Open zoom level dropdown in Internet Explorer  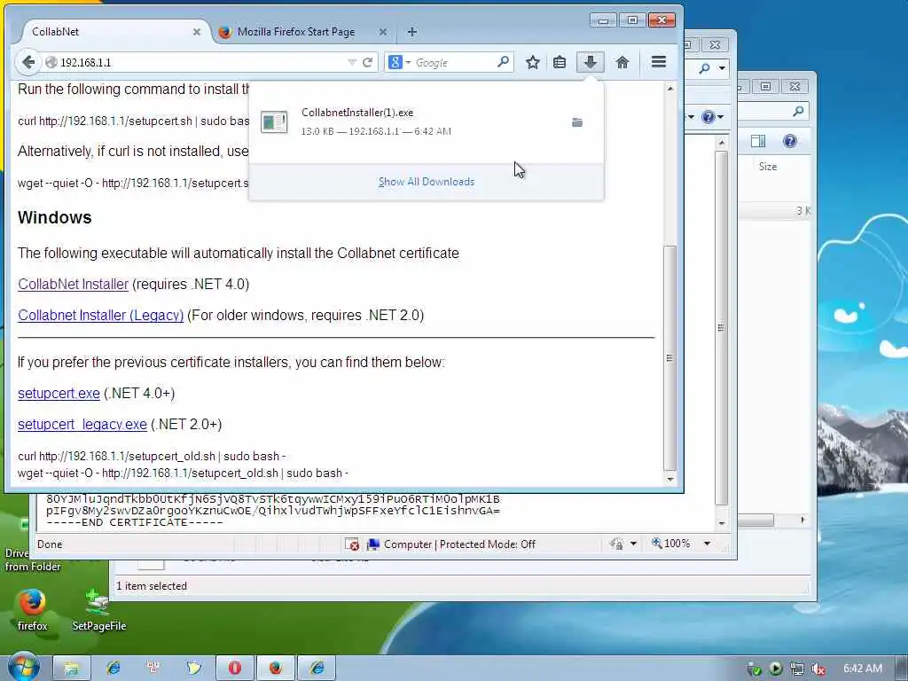(707, 544)
